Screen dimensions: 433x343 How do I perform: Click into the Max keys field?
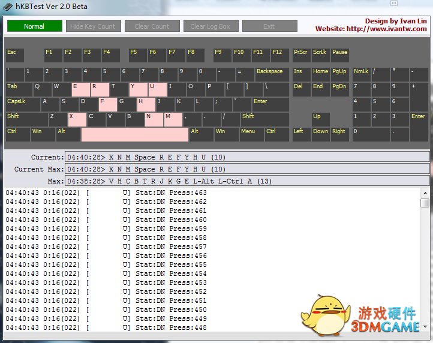coord(247,181)
